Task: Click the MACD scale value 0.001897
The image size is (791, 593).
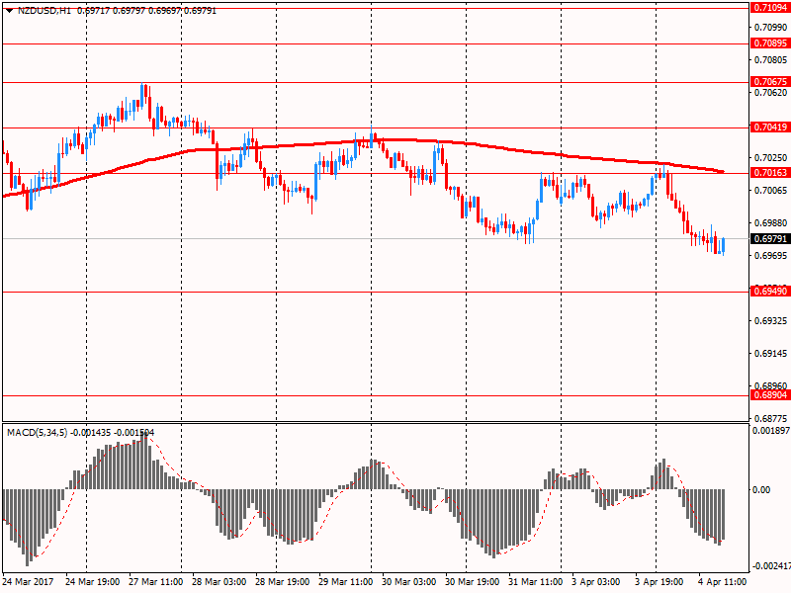Action: click(x=771, y=431)
